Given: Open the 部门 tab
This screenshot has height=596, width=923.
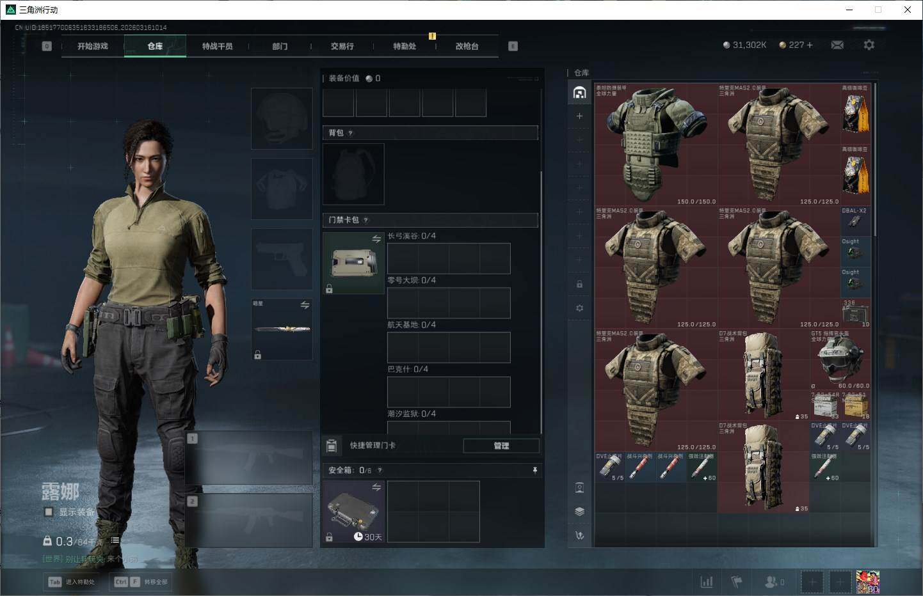Looking at the screenshot, I should point(280,46).
